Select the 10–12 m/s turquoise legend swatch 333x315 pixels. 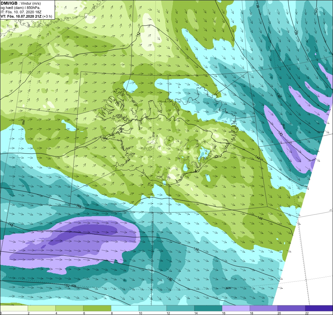(x=153, y=308)
